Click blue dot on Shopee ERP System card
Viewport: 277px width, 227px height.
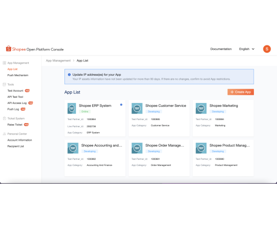pos(121,104)
